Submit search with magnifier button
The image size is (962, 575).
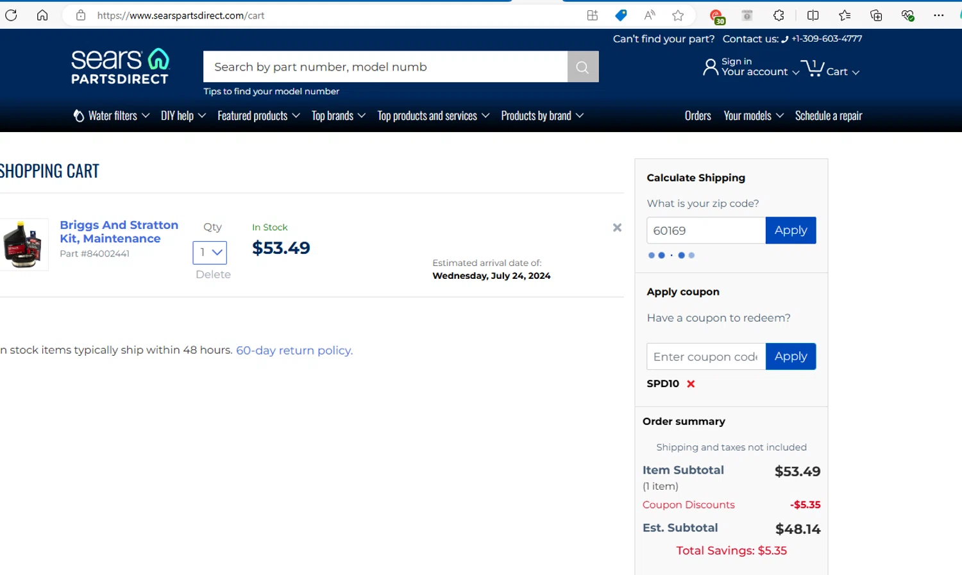(x=583, y=67)
